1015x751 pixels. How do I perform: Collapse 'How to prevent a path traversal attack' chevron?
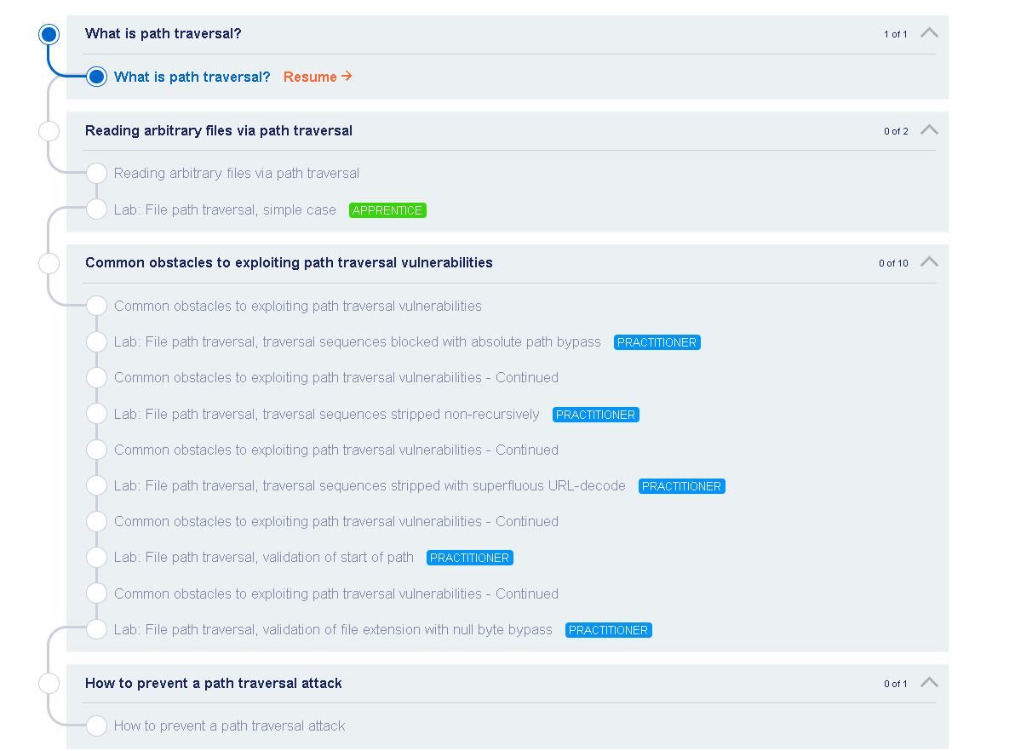coord(929,683)
